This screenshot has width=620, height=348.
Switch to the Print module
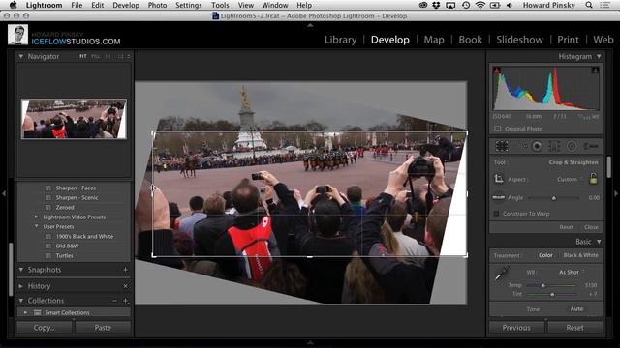pyautogui.click(x=568, y=40)
